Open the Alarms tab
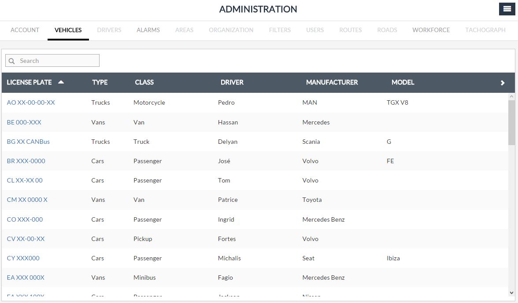This screenshot has height=303, width=518. click(x=148, y=30)
